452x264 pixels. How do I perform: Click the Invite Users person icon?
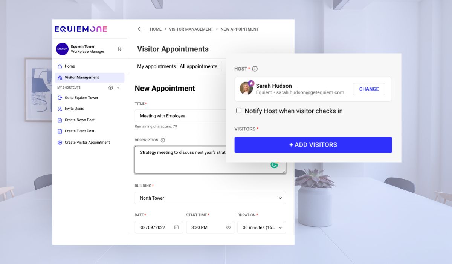pyautogui.click(x=60, y=109)
